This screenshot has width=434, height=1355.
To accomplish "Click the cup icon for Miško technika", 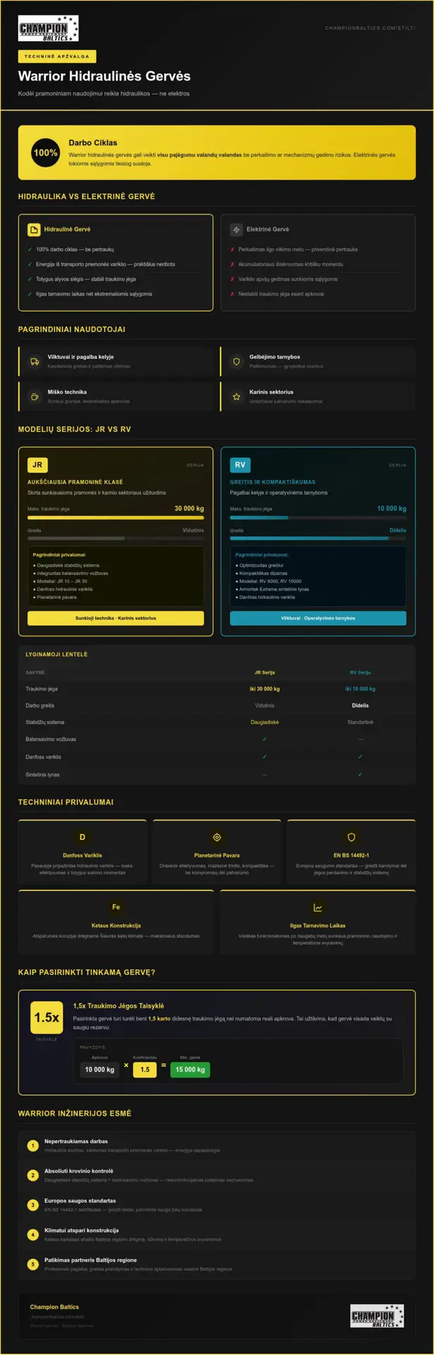I will click(35, 397).
